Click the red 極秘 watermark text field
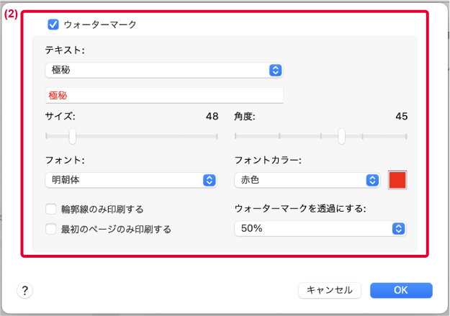Screen dimensions: 450x316 [164, 95]
